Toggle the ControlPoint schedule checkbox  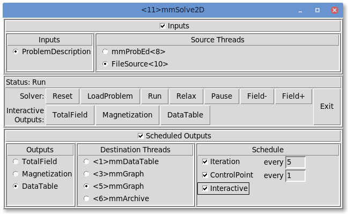205,175
